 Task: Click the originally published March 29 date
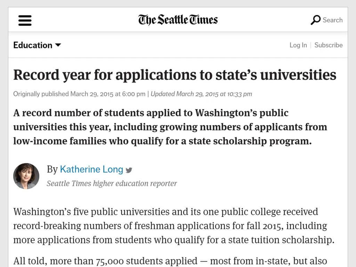tap(79, 94)
